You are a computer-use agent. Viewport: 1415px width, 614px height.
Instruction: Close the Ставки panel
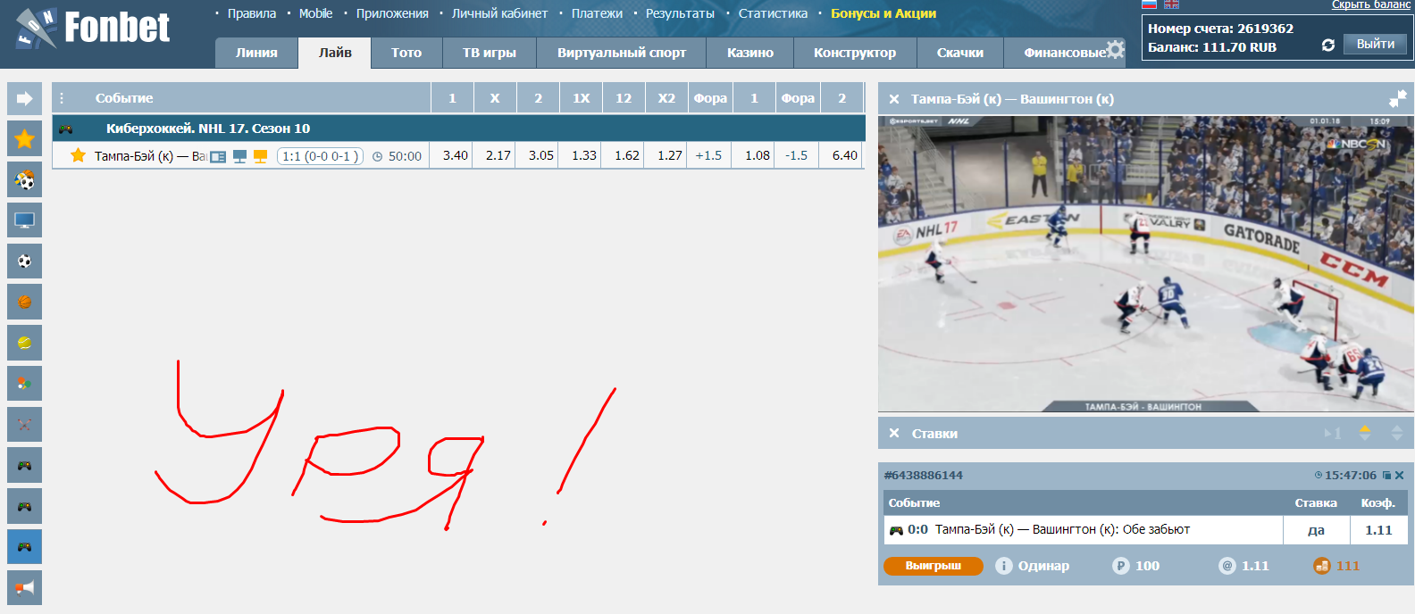pyautogui.click(x=894, y=434)
